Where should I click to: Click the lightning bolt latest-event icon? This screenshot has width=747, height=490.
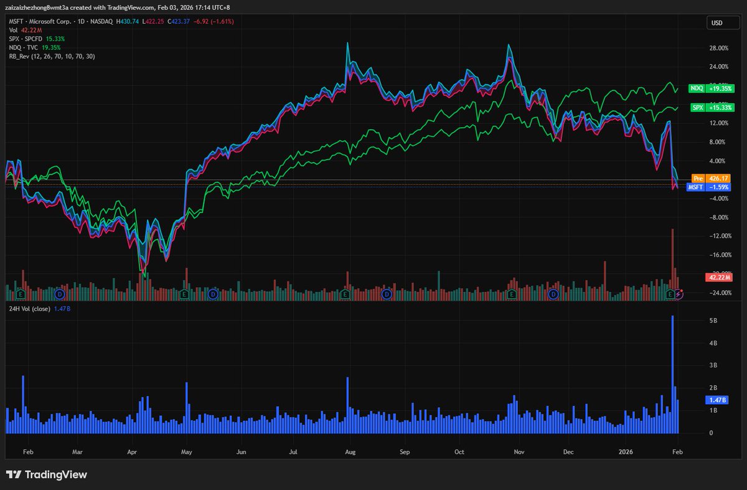coord(679,293)
